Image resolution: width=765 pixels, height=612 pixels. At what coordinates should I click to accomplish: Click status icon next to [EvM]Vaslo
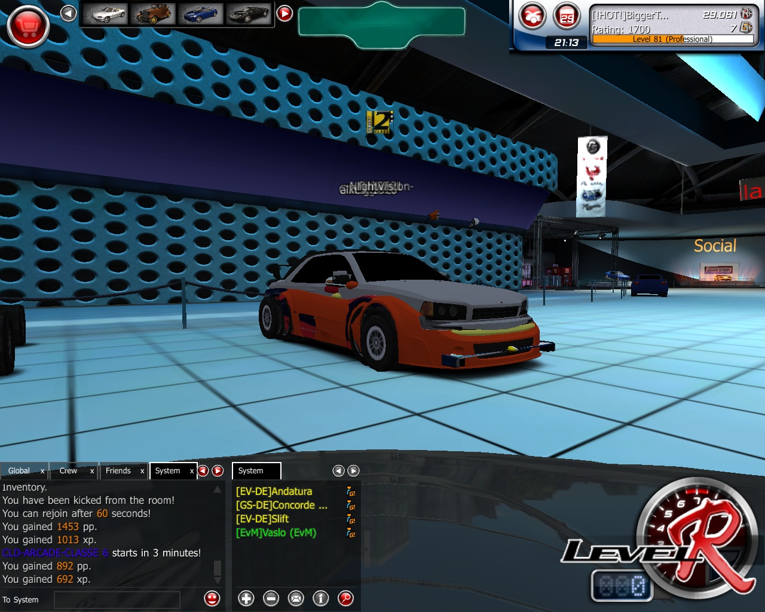click(351, 533)
